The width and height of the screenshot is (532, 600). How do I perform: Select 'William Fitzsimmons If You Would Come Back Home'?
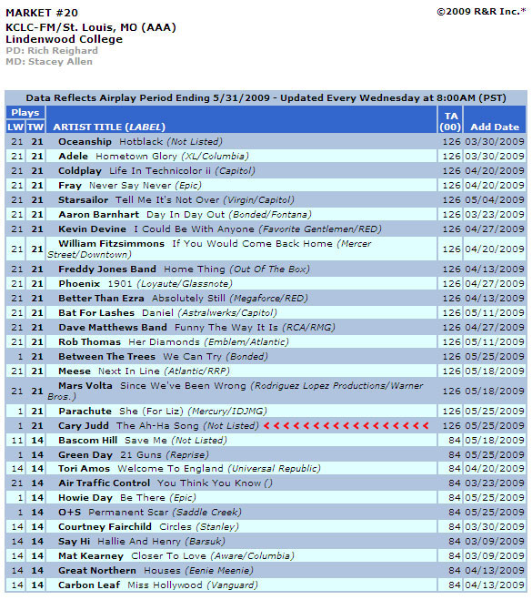pyautogui.click(x=209, y=249)
